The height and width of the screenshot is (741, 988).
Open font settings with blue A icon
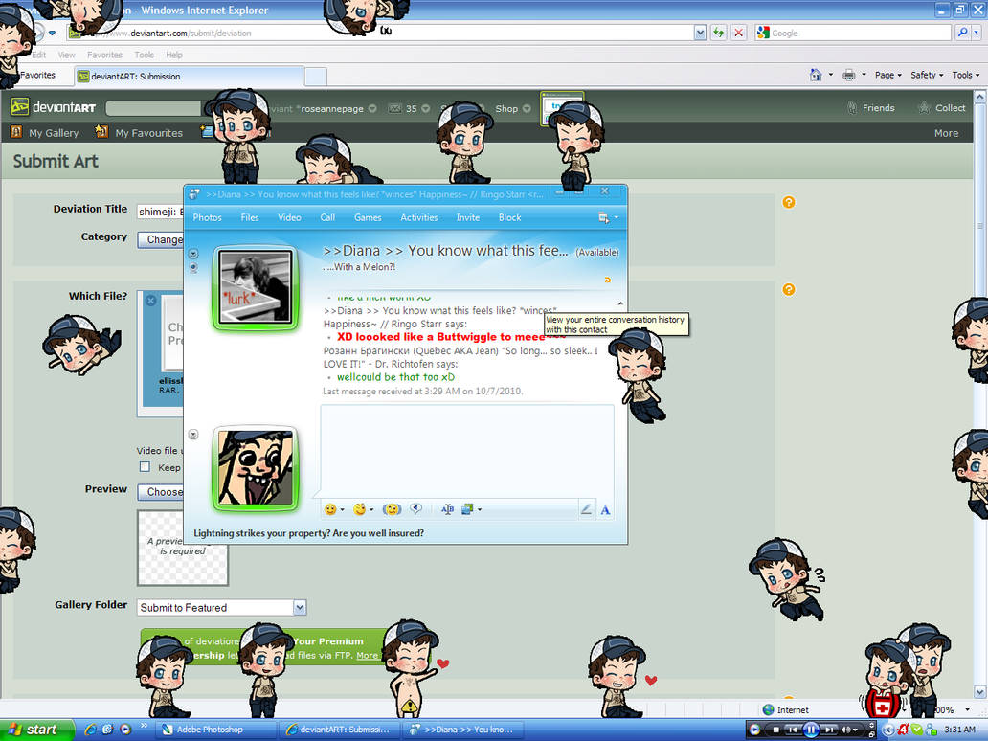click(605, 509)
